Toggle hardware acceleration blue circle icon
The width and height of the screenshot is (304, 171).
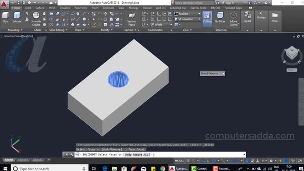(286, 161)
